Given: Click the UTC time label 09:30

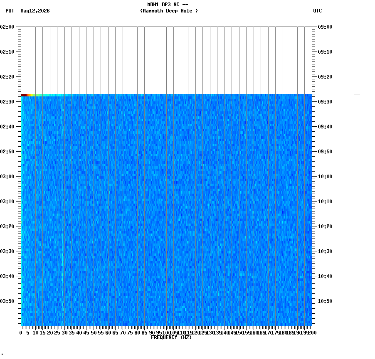Looking at the screenshot, I should pos(325,101).
